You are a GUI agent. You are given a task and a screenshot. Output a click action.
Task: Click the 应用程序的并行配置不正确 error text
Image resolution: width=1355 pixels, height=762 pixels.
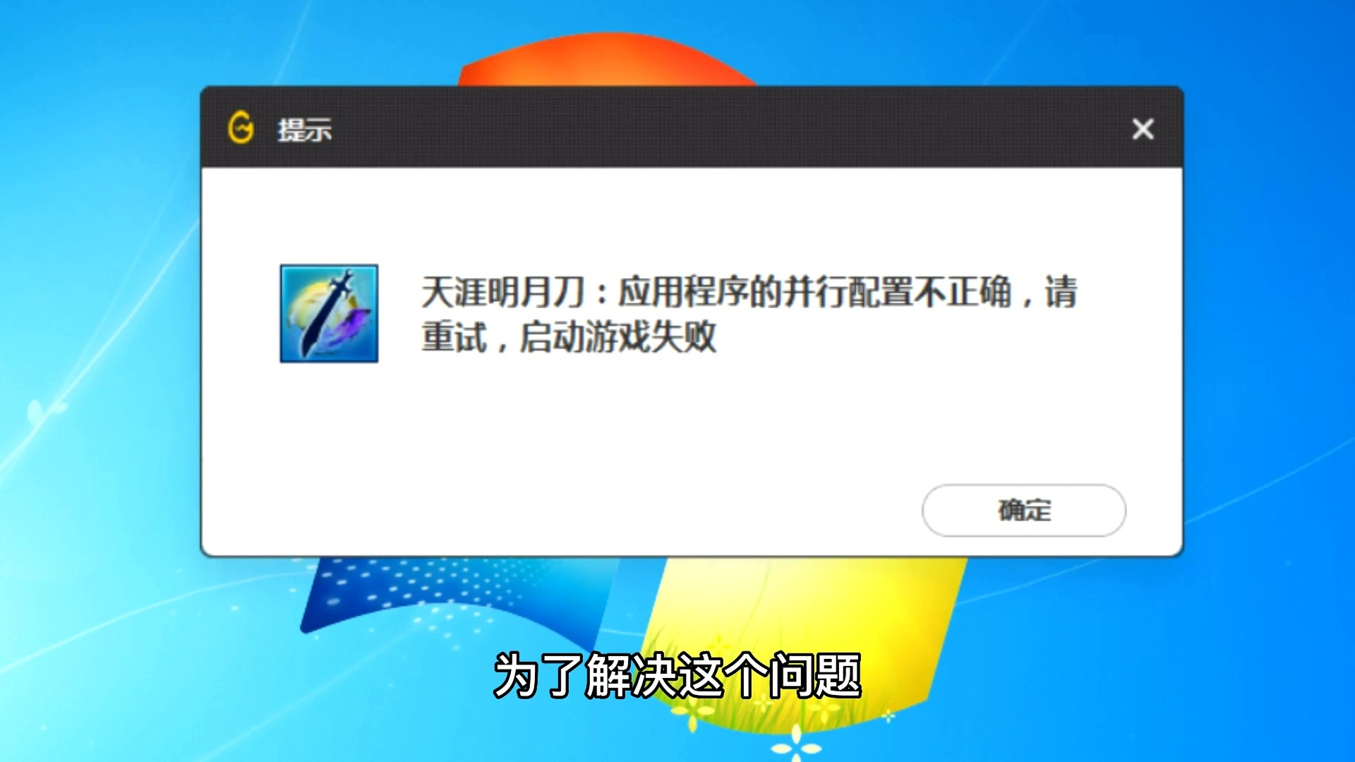point(814,292)
